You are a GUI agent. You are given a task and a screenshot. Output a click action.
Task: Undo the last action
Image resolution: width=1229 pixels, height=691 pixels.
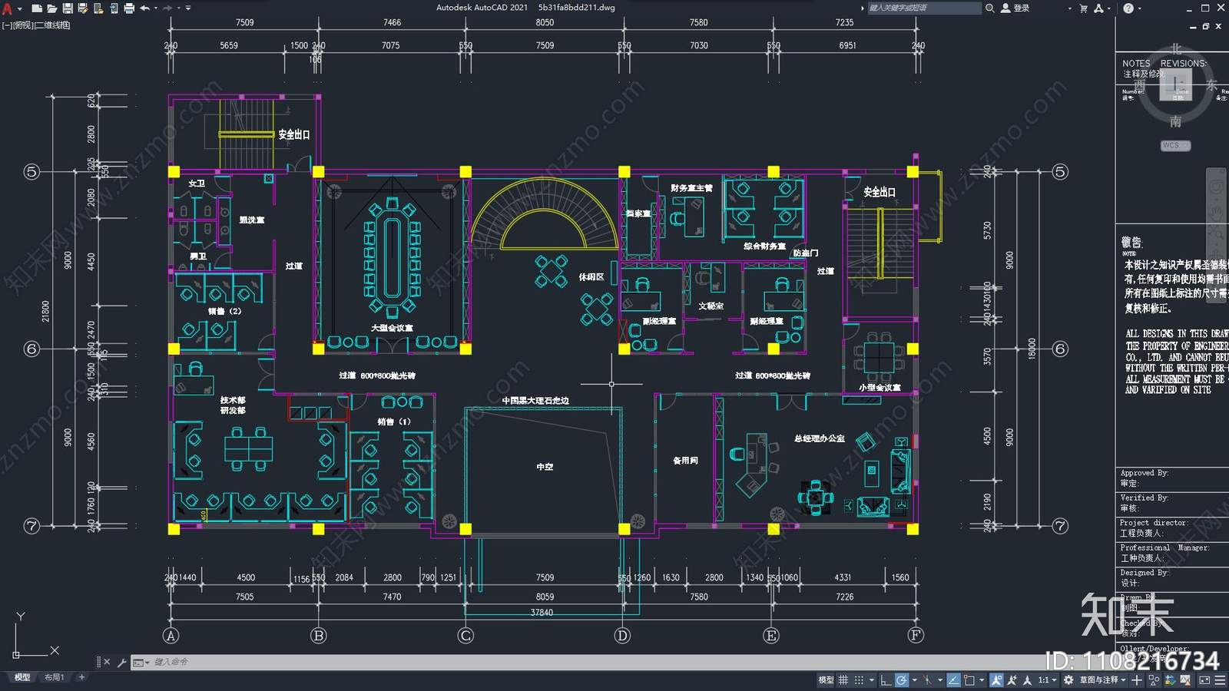pos(144,8)
